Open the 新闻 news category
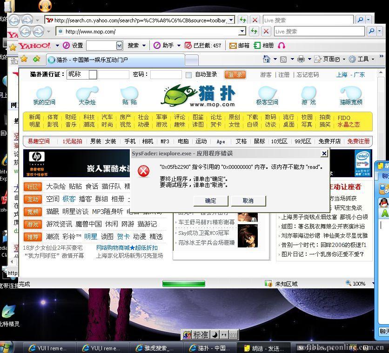This screenshot has height=353, width=389. 34,117
